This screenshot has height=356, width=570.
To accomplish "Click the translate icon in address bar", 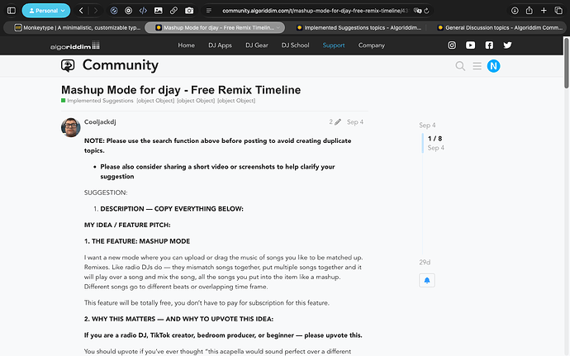I will [417, 11].
